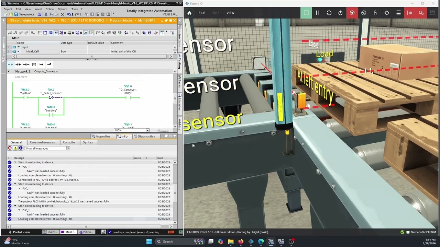The width and height of the screenshot is (440, 247).
Task: Click Save project button
Action: click(24, 14)
